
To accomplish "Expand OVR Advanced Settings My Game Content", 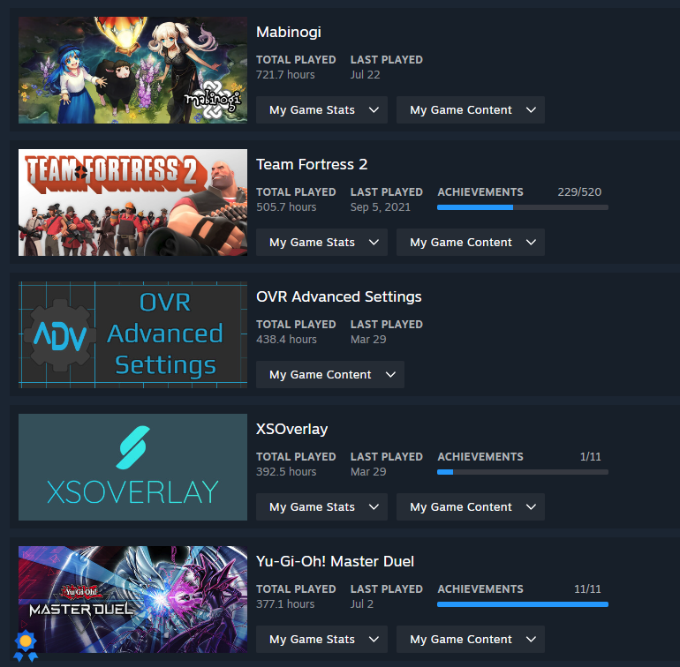I will (330, 374).
